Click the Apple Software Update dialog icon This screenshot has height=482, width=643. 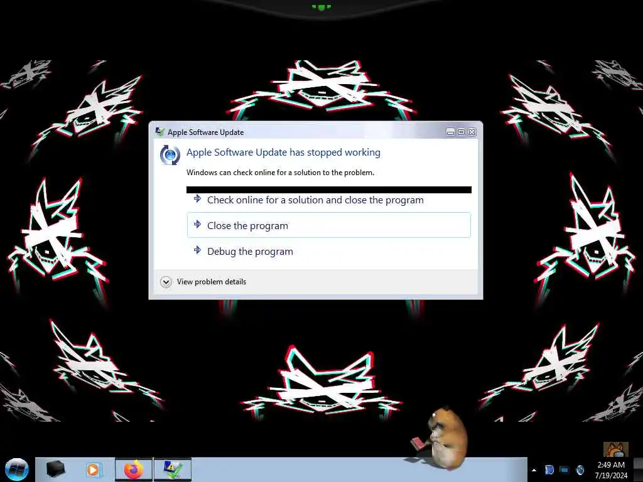coord(170,156)
